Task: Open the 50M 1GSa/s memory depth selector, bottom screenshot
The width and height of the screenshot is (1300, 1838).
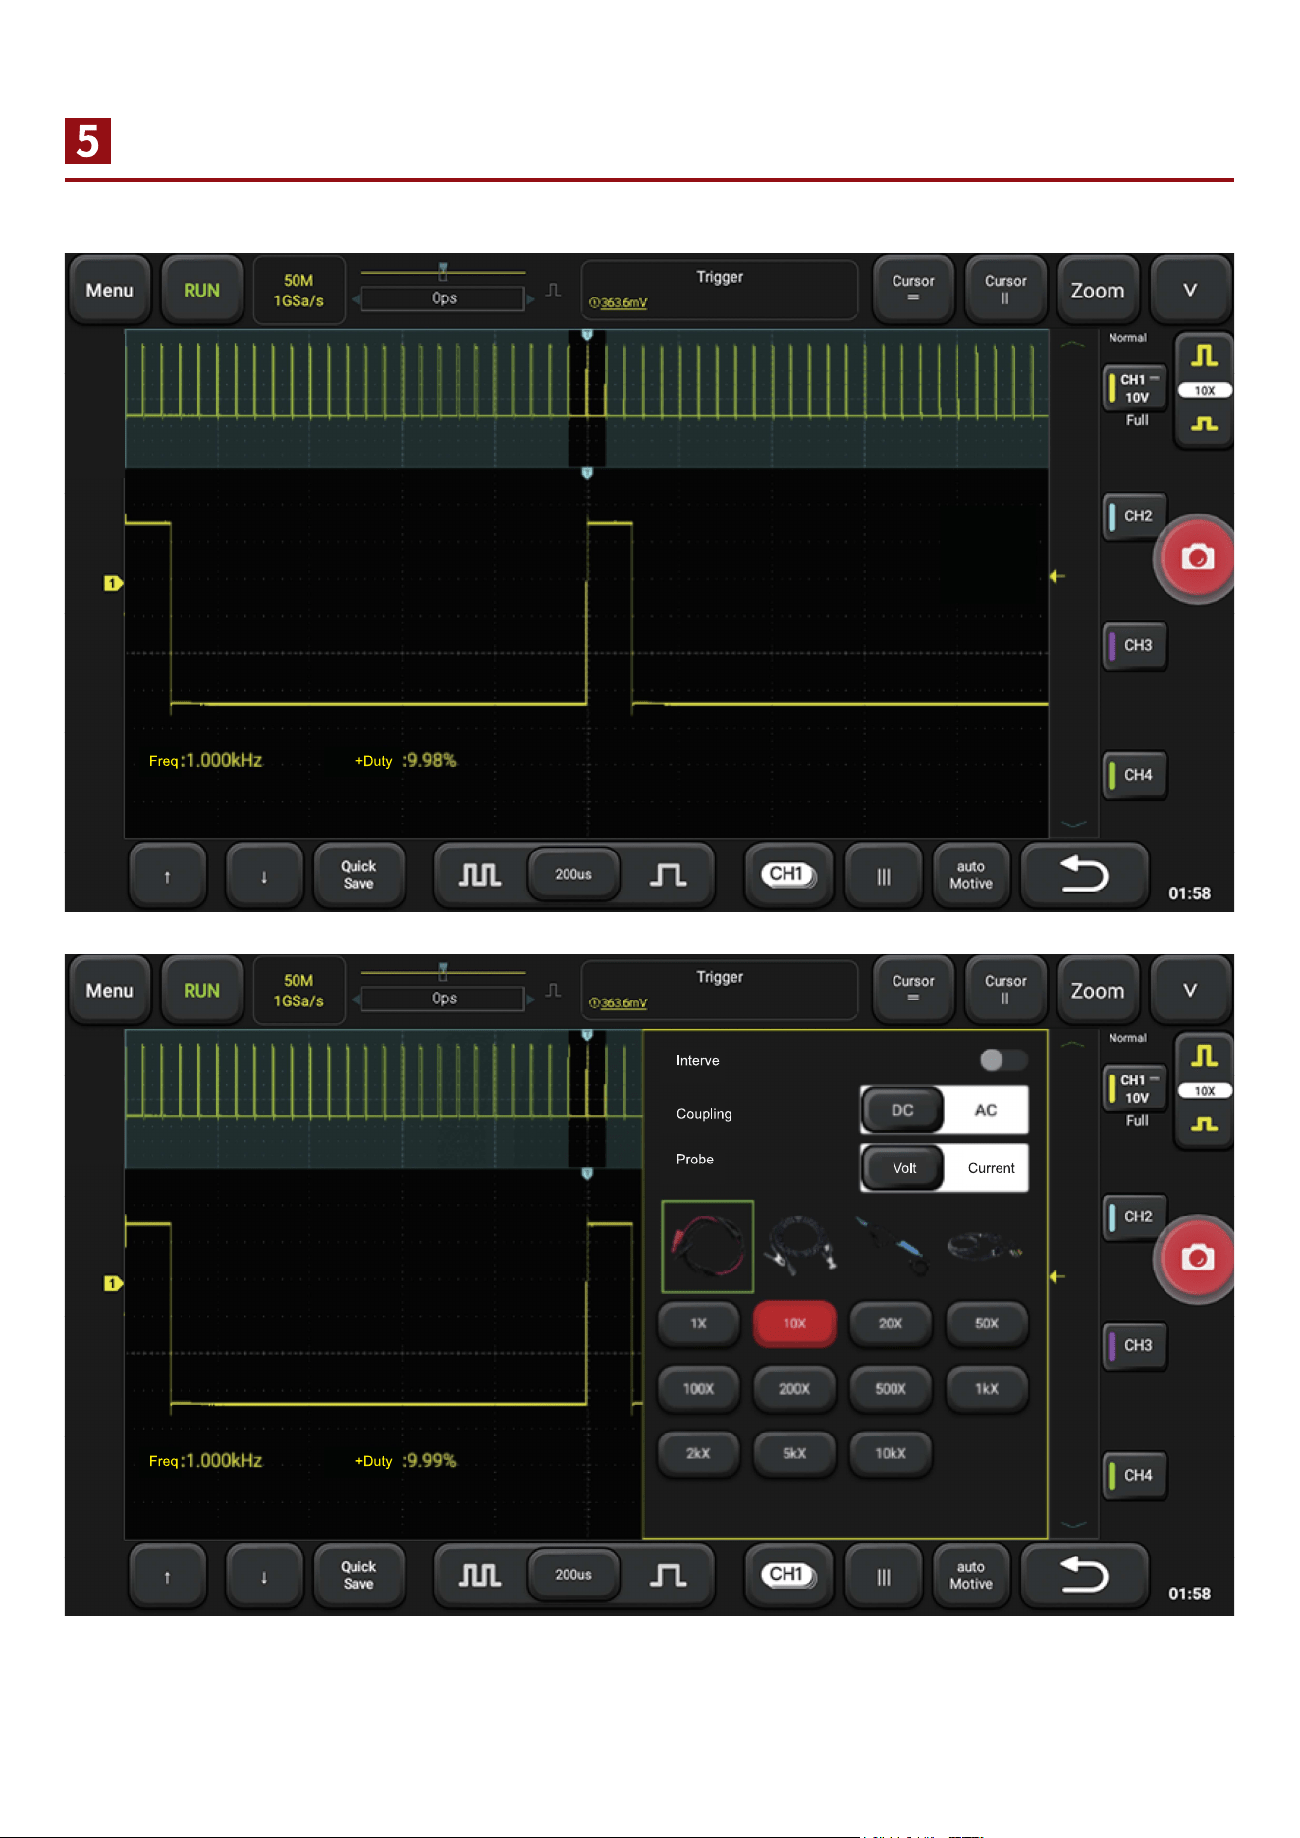Action: pos(298,991)
